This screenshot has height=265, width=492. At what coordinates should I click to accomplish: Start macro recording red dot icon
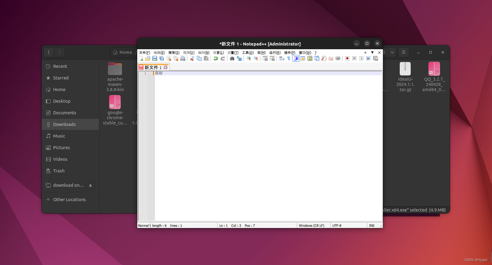[347, 58]
